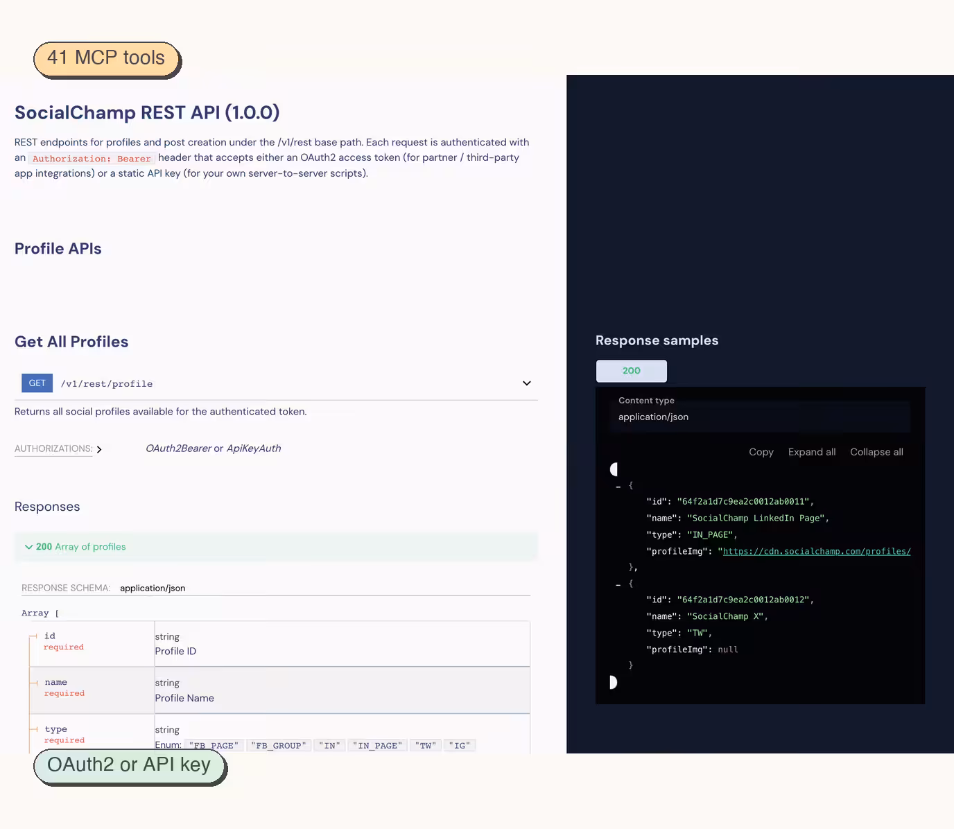Select the 200 response sample tab

tap(632, 371)
